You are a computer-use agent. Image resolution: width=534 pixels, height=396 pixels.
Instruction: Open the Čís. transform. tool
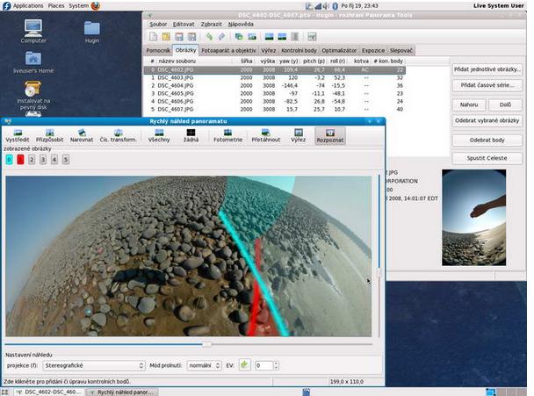click(x=119, y=135)
